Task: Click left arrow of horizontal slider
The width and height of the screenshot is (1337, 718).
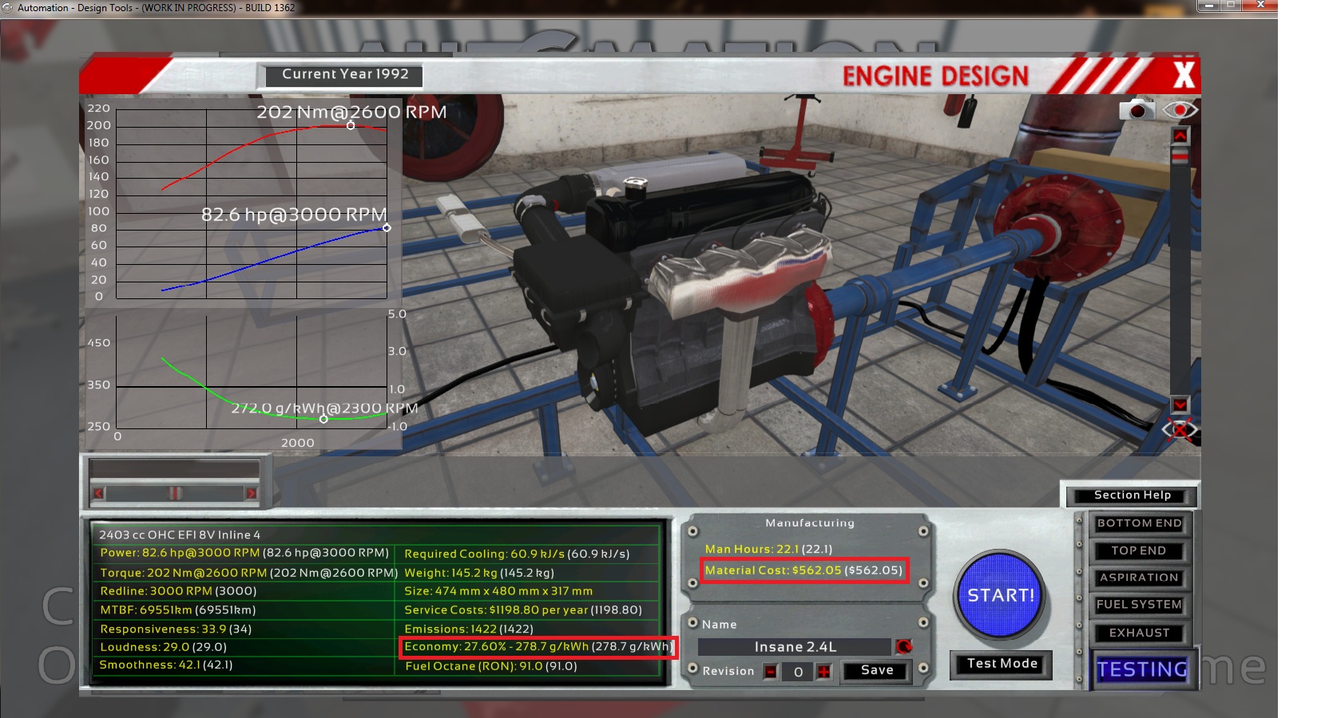Action: (x=99, y=493)
